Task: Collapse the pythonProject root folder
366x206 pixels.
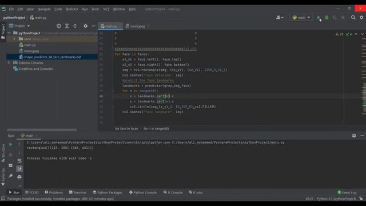Action: (x=9, y=33)
